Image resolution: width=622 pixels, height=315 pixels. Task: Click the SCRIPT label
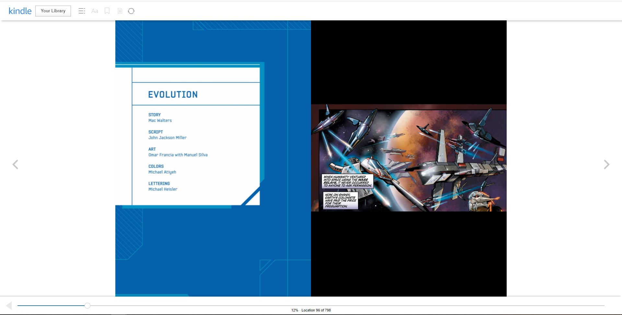tap(155, 132)
